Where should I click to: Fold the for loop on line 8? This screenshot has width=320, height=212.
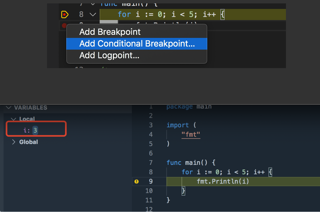(93, 14)
